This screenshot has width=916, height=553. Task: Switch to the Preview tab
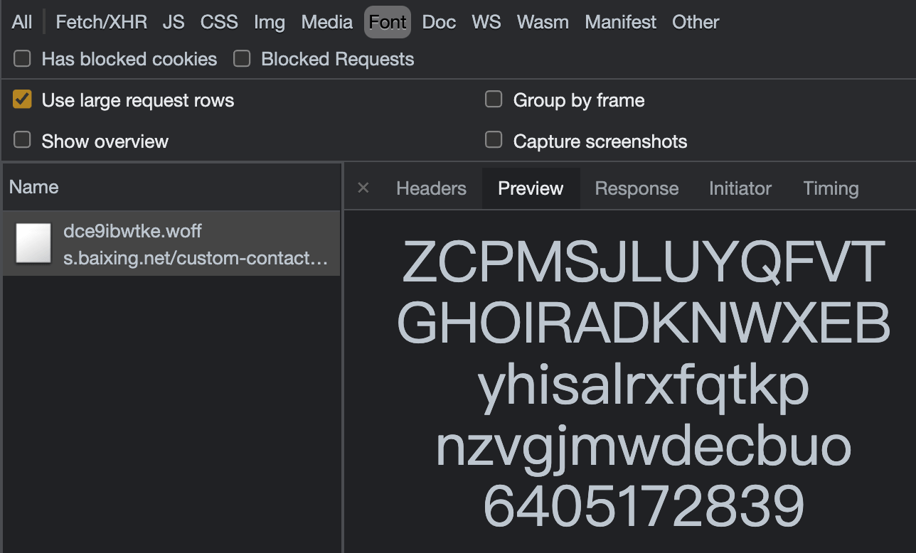tap(531, 188)
